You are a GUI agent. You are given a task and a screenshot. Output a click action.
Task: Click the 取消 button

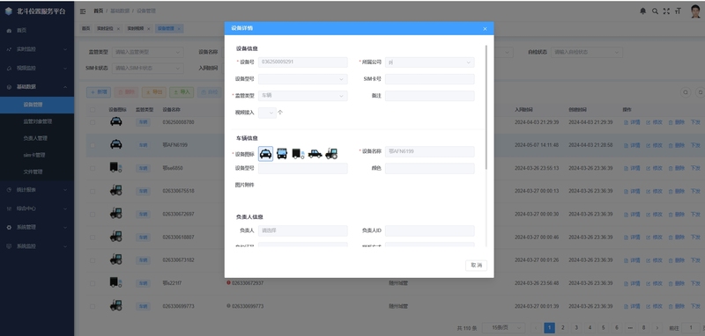pyautogui.click(x=476, y=265)
